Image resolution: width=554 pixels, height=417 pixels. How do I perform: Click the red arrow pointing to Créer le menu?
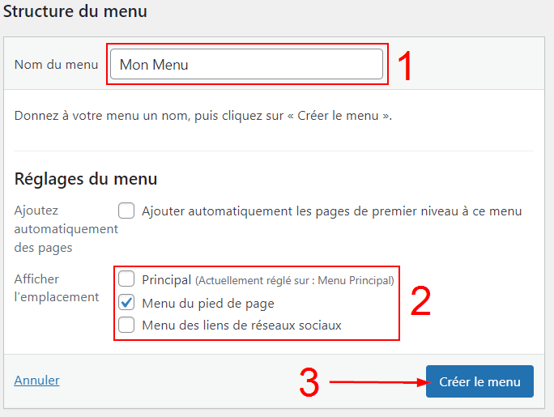pos(377,381)
